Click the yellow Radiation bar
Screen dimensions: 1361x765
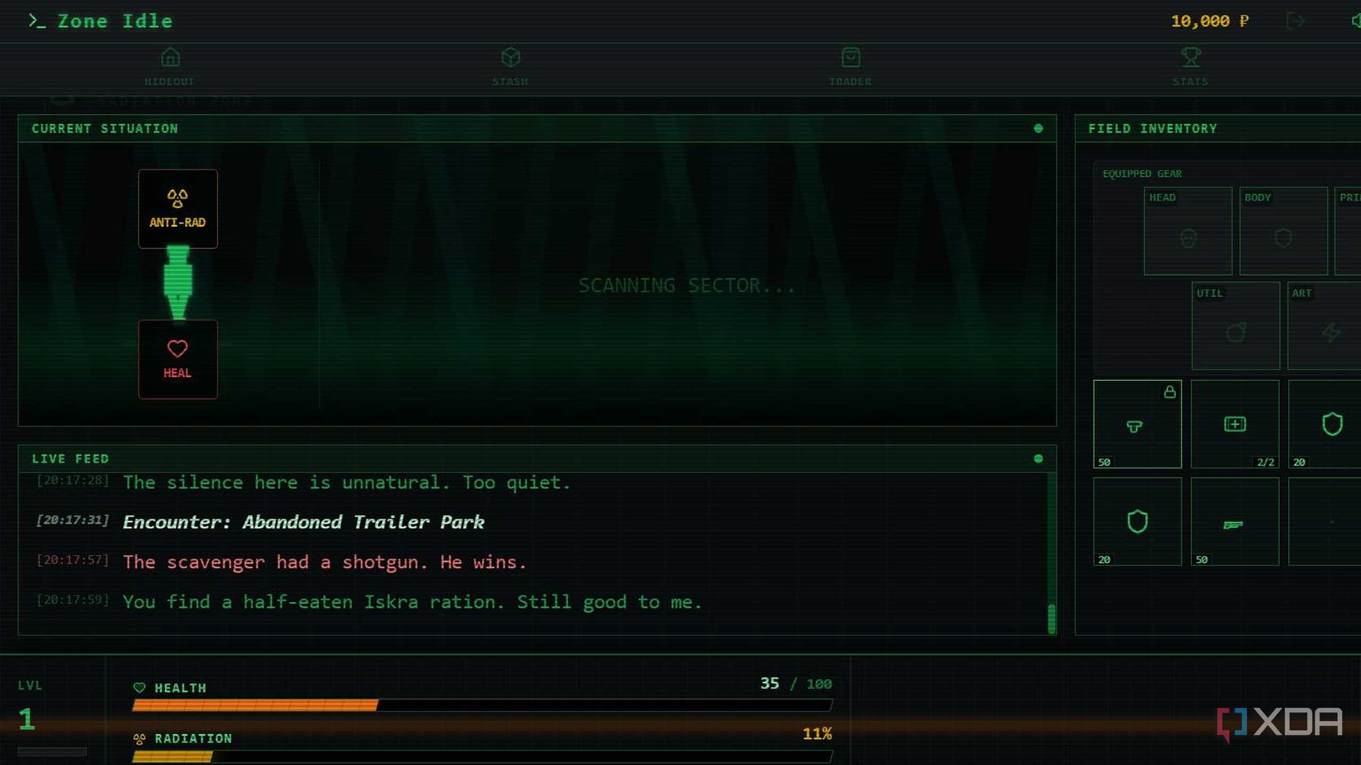172,756
